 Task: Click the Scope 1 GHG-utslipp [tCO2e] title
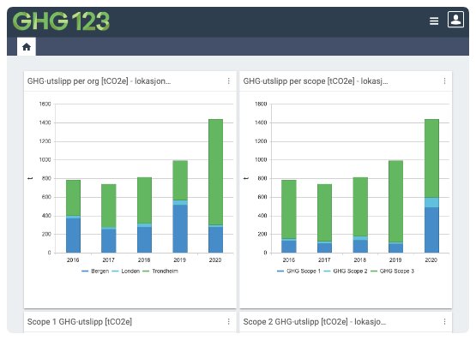point(80,321)
